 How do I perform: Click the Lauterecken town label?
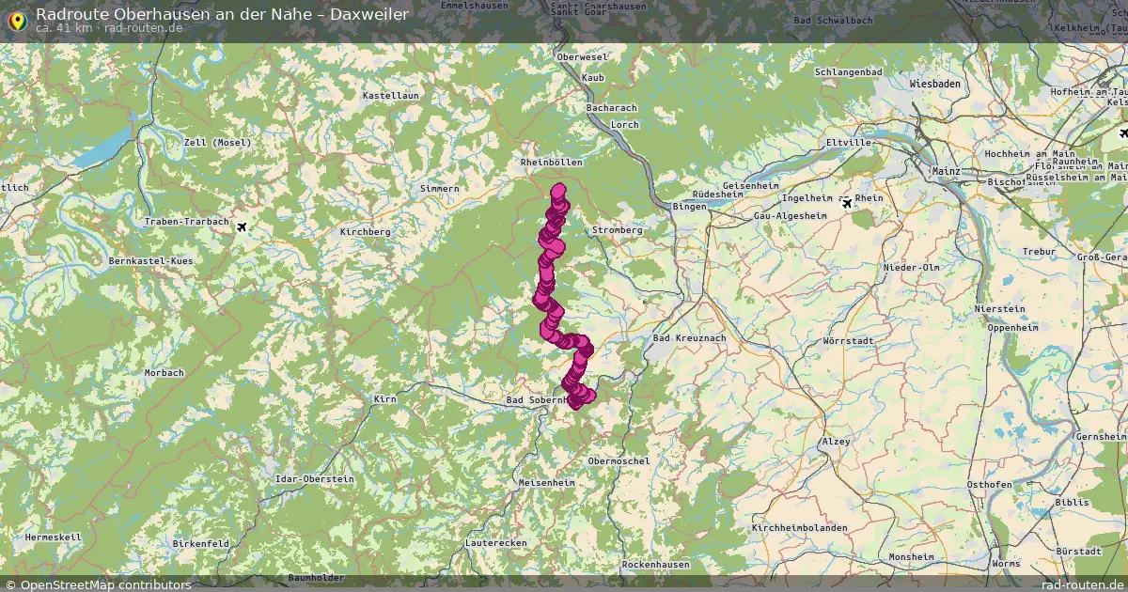pos(496,543)
